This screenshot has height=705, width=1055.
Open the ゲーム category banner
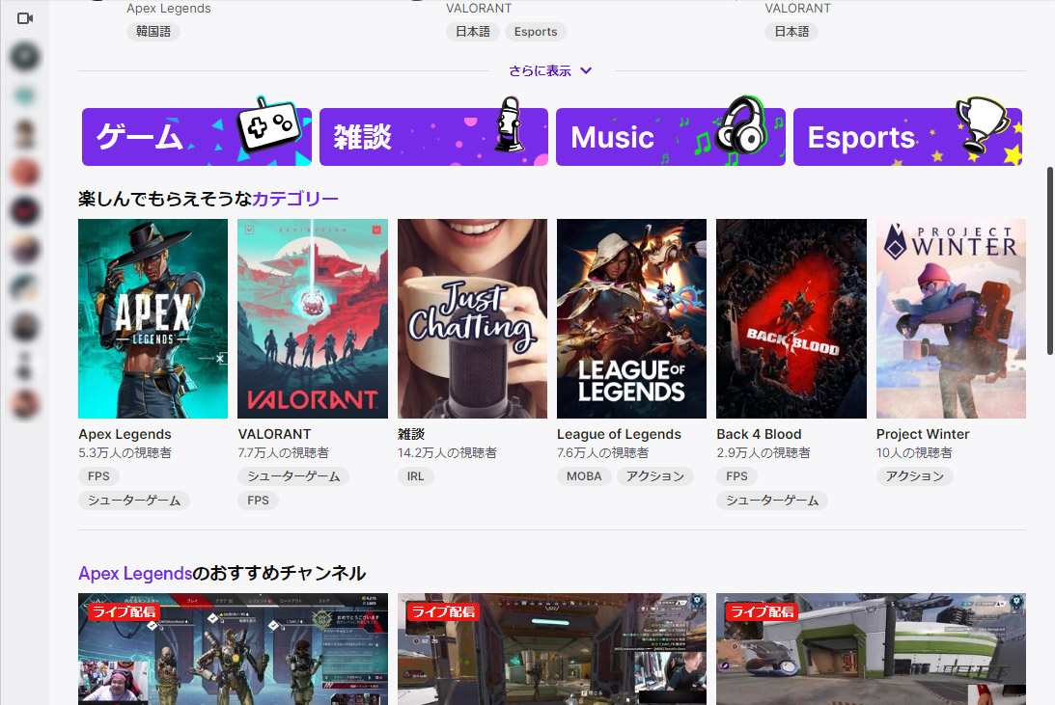[x=197, y=136]
